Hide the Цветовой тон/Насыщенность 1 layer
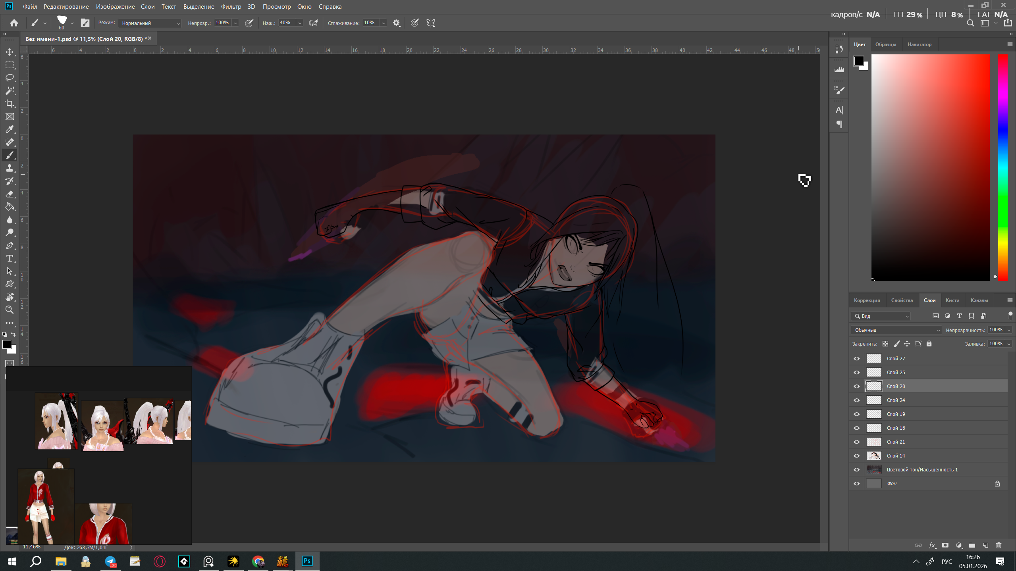The width and height of the screenshot is (1016, 571). pos(857,470)
